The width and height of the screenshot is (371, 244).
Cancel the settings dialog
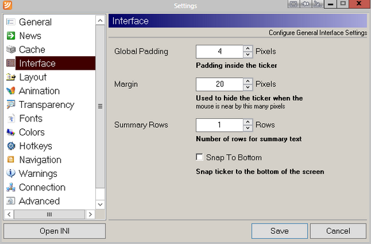click(338, 231)
